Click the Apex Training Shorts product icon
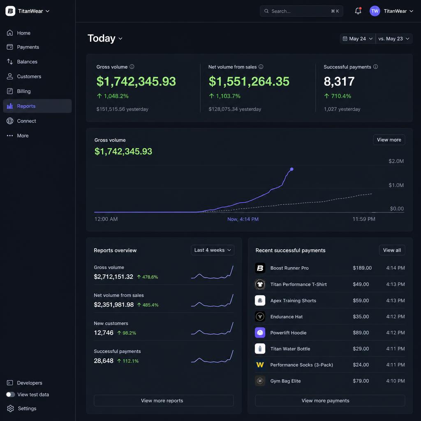The width and height of the screenshot is (421, 421). [x=260, y=301]
